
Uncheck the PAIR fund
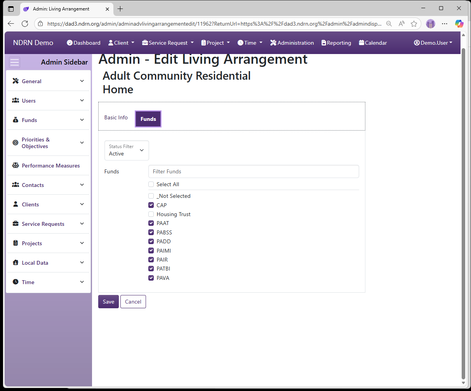point(151,260)
